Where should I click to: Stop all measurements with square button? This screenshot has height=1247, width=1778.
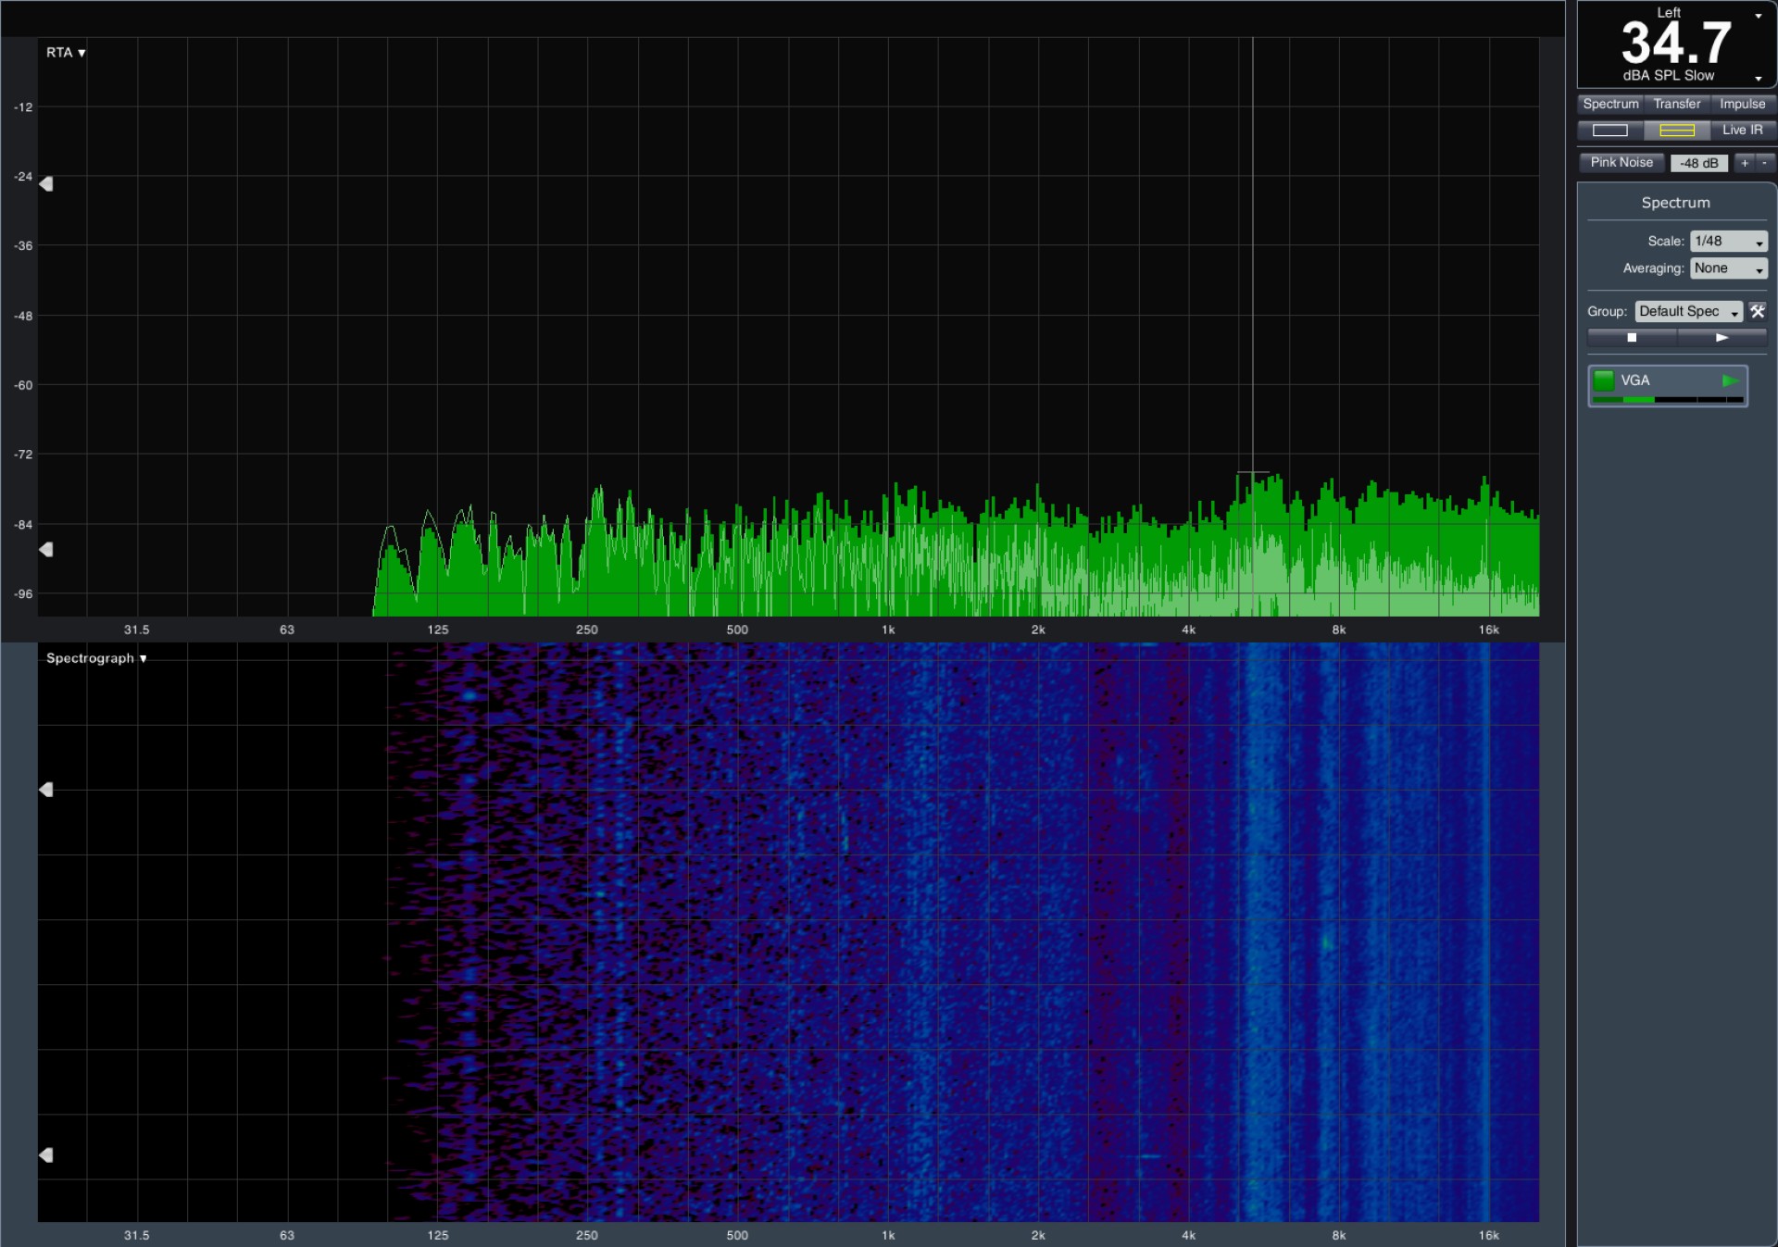point(1632,338)
